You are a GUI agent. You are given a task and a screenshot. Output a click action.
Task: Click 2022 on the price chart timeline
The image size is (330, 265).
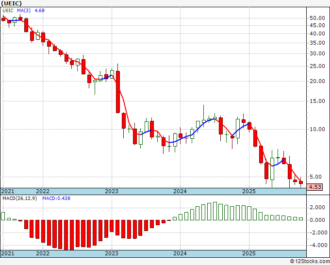point(43,191)
